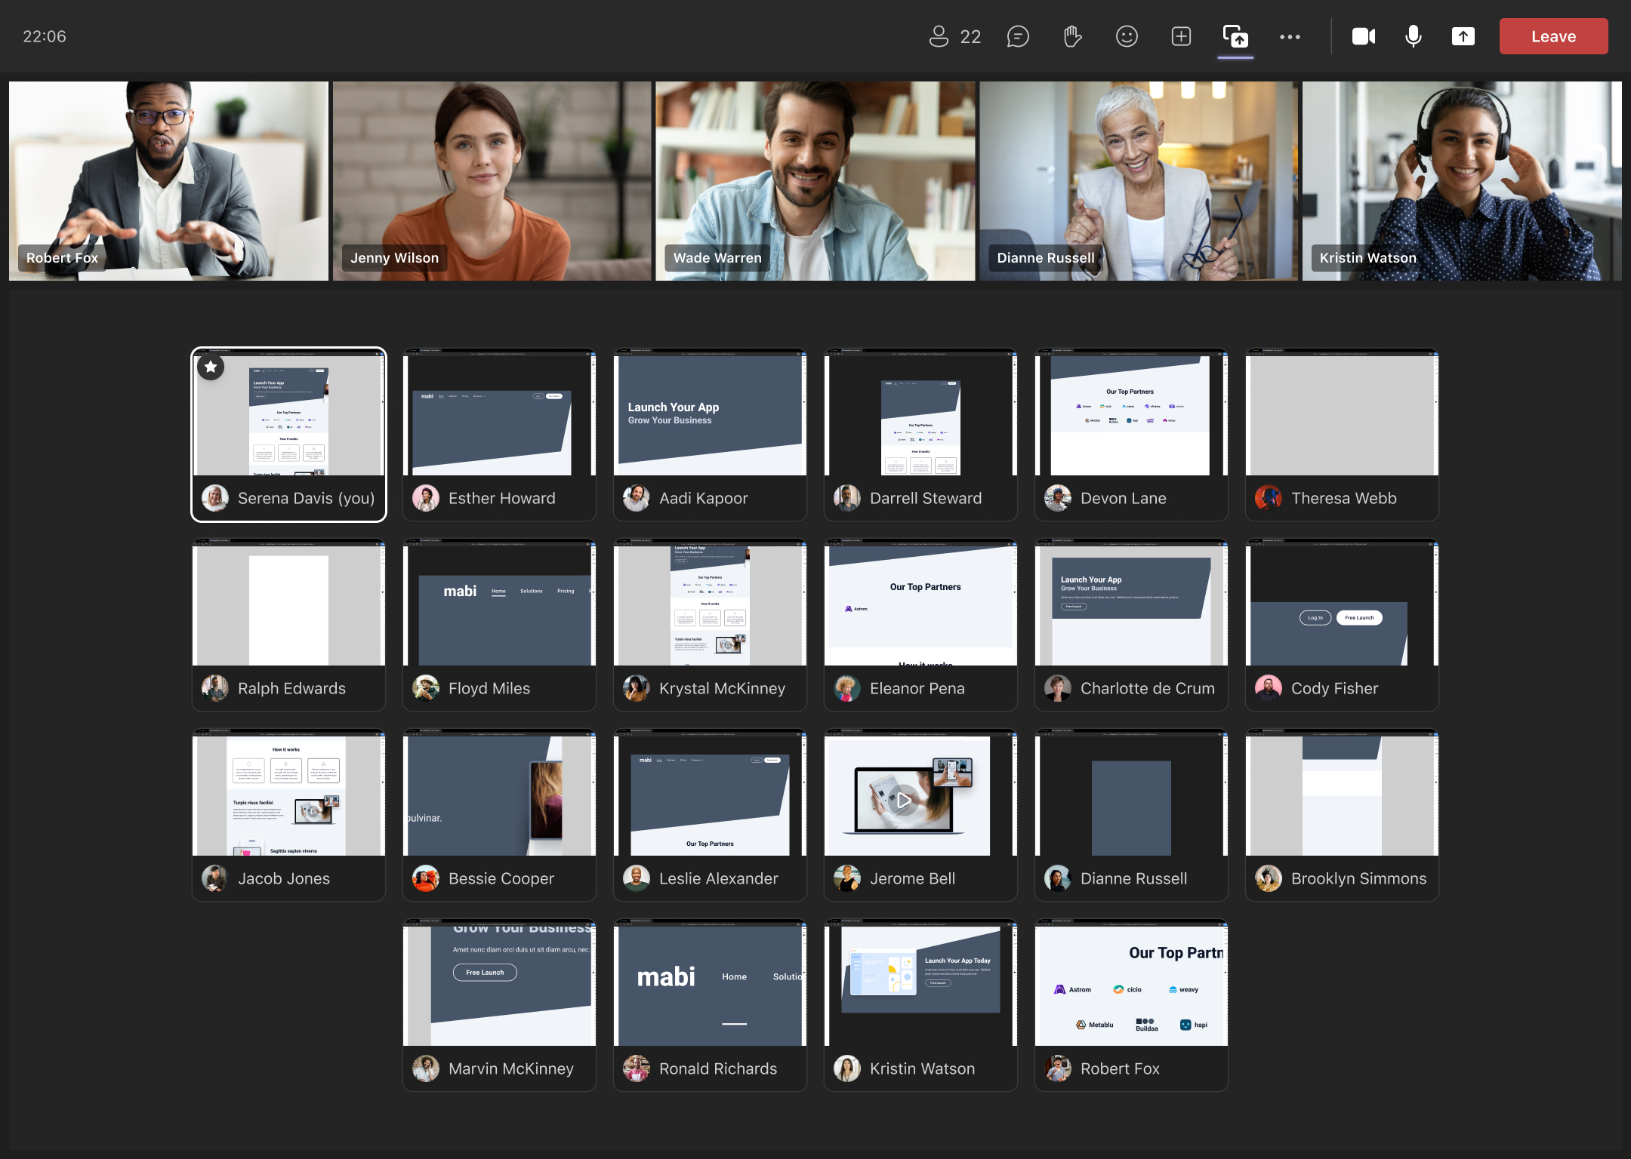Click the add participant icon

point(1179,35)
